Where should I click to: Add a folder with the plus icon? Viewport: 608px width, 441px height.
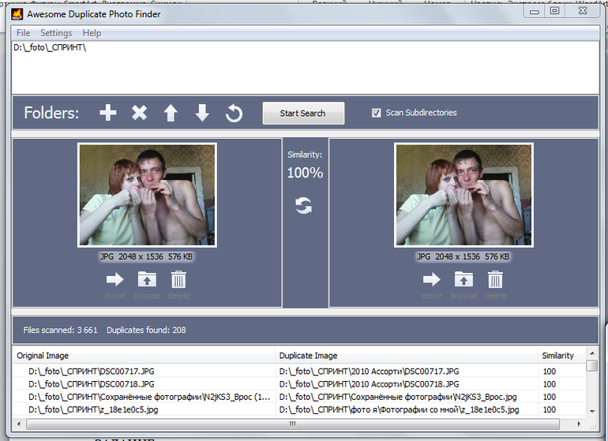[108, 114]
